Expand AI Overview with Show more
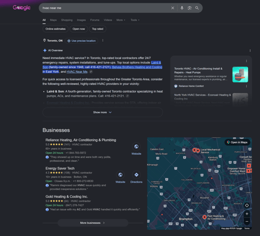The width and height of the screenshot is (260, 236). [x=103, y=112]
